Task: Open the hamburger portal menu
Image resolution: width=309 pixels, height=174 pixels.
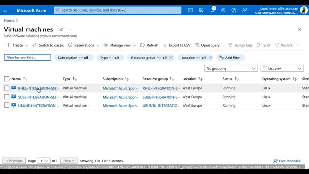Action: pos(5,10)
